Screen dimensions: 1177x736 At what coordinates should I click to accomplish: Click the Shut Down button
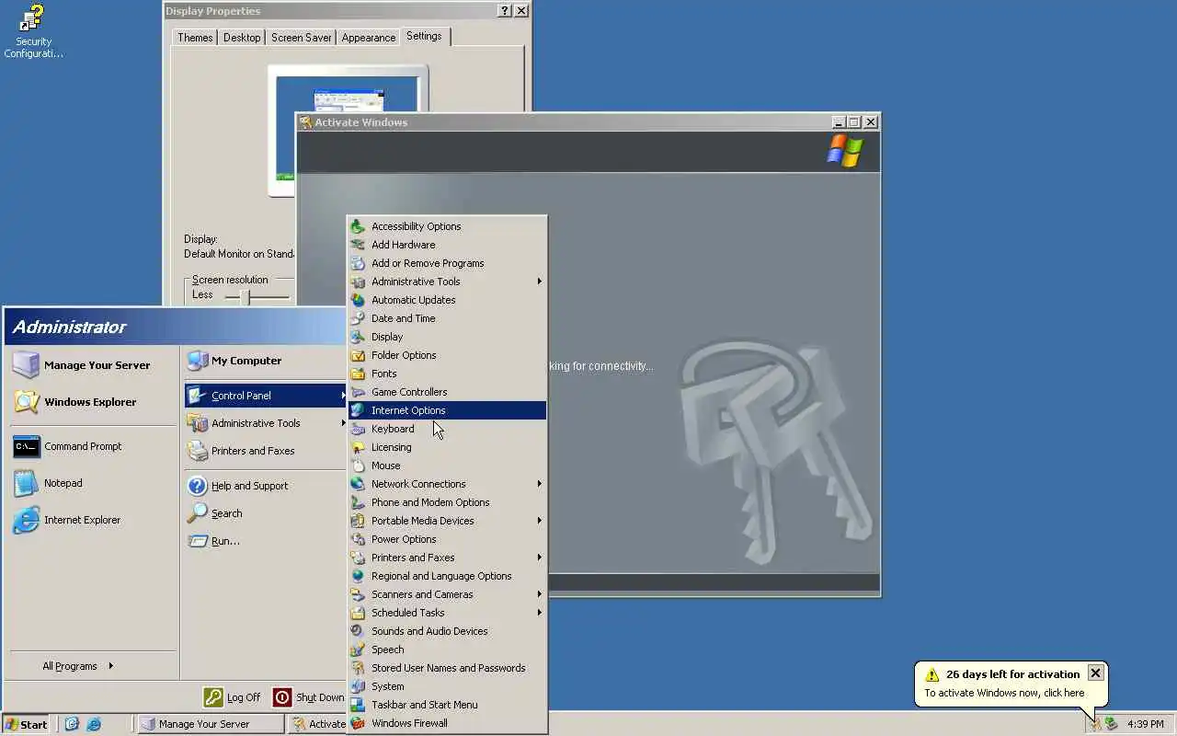[309, 697]
